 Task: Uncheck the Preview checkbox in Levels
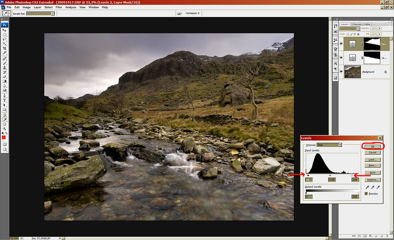tap(366, 194)
